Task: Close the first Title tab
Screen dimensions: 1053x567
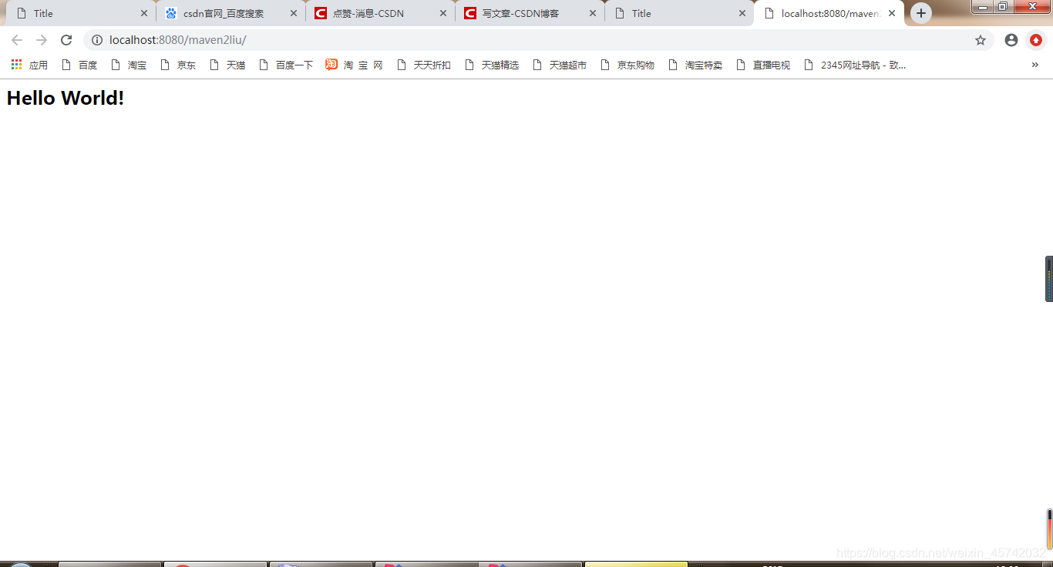Action: pyautogui.click(x=144, y=13)
